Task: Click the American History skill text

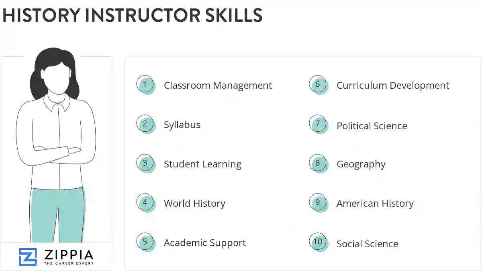Action: coord(375,204)
